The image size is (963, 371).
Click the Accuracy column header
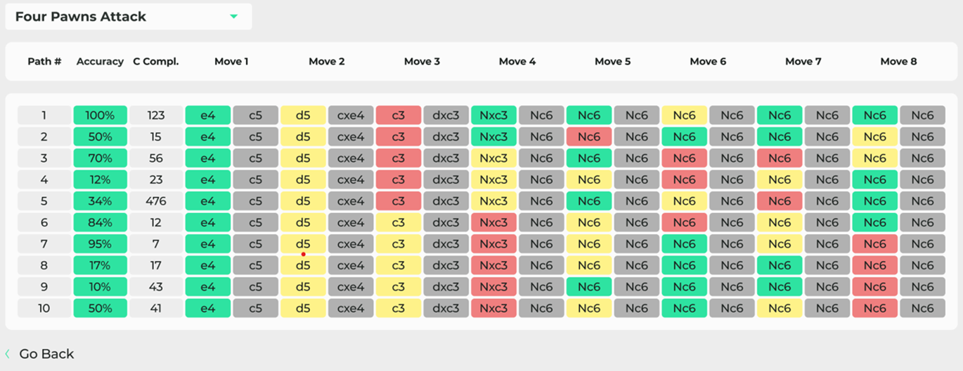[x=100, y=62]
